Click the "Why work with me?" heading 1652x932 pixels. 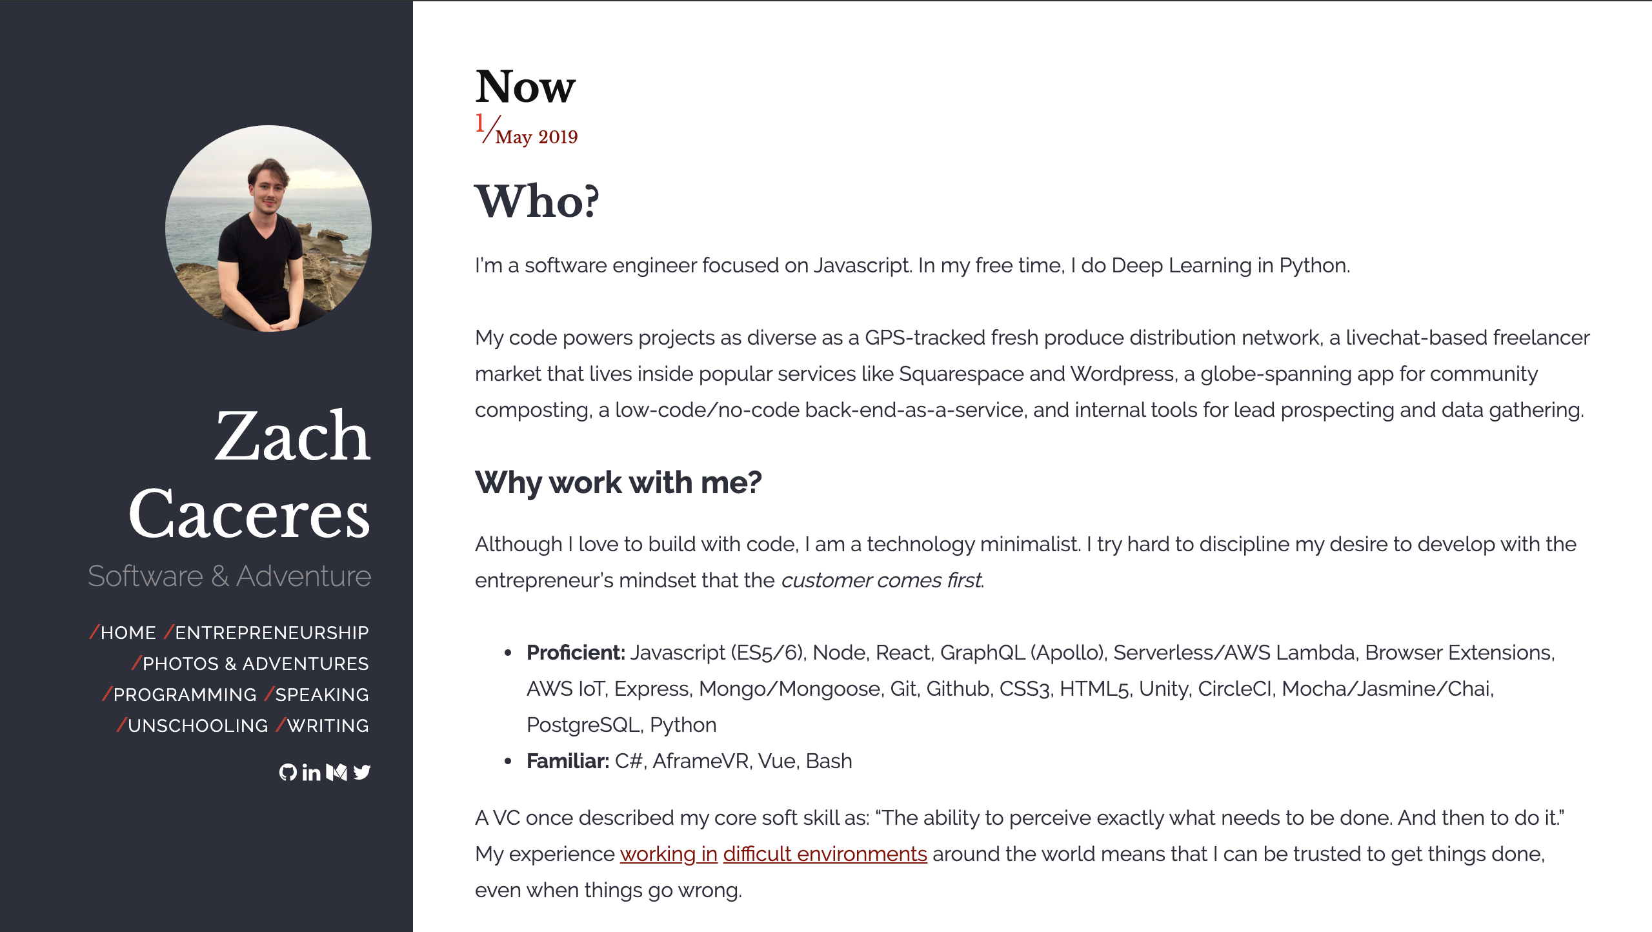[618, 483]
